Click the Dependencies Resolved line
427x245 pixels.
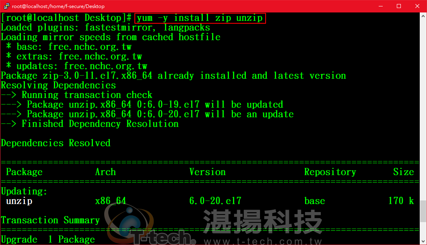[x=56, y=143]
